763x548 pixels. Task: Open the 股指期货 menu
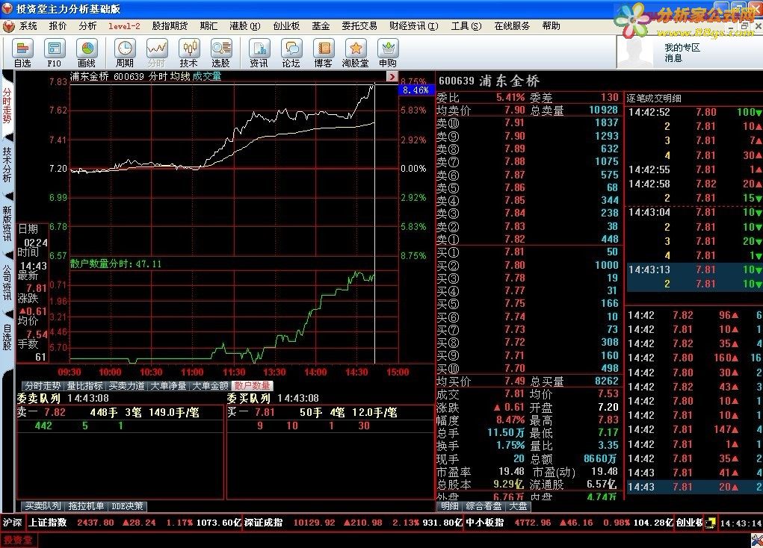[x=170, y=26]
